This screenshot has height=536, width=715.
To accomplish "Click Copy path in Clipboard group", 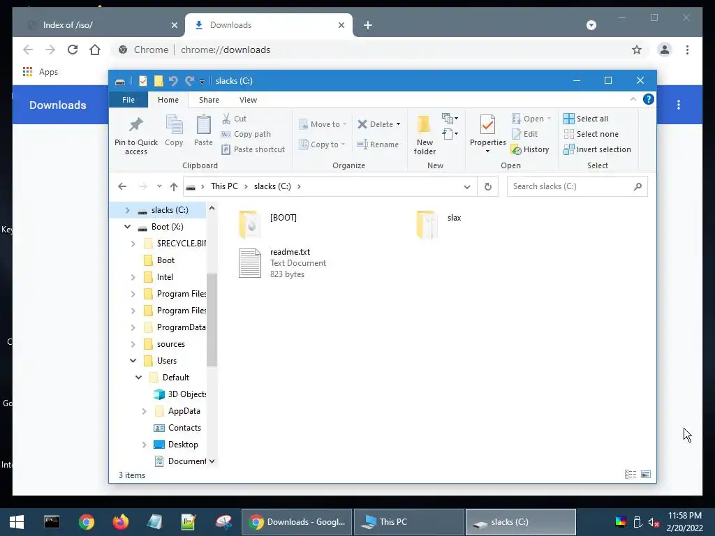I will point(246,134).
